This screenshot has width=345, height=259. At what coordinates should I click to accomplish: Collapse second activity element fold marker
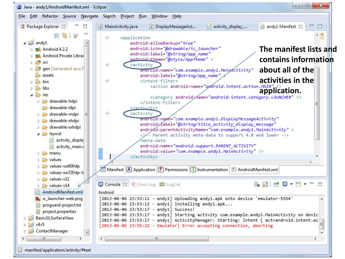coord(107,113)
